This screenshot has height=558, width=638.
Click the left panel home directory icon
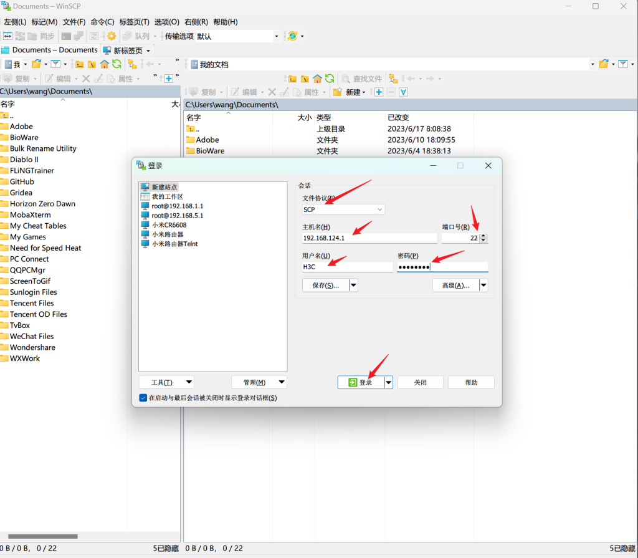click(x=104, y=64)
